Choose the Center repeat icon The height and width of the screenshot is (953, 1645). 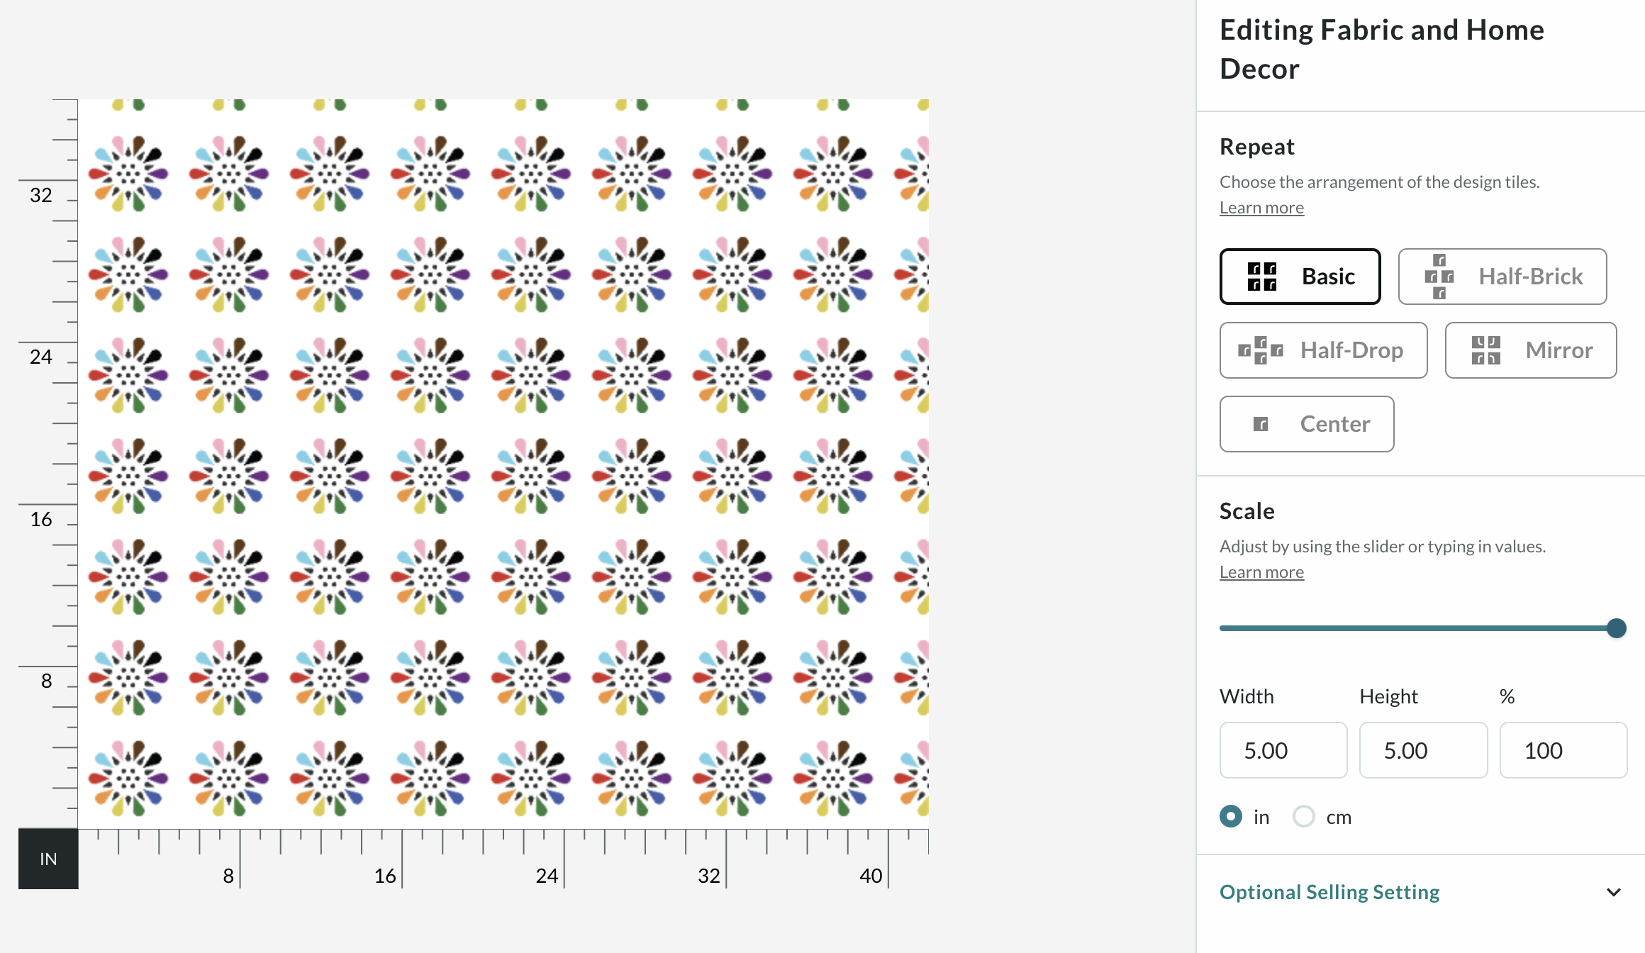point(1261,424)
